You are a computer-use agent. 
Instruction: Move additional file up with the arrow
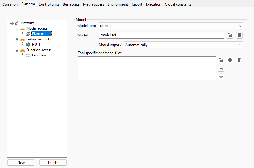221,69
